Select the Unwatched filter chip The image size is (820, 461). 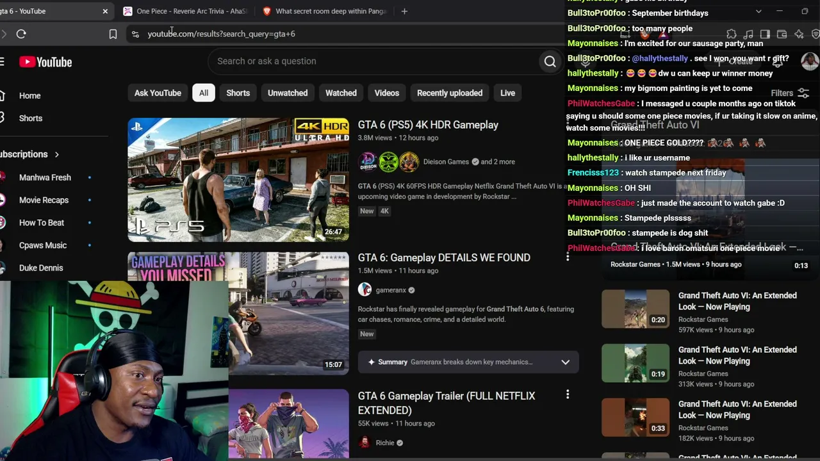288,93
